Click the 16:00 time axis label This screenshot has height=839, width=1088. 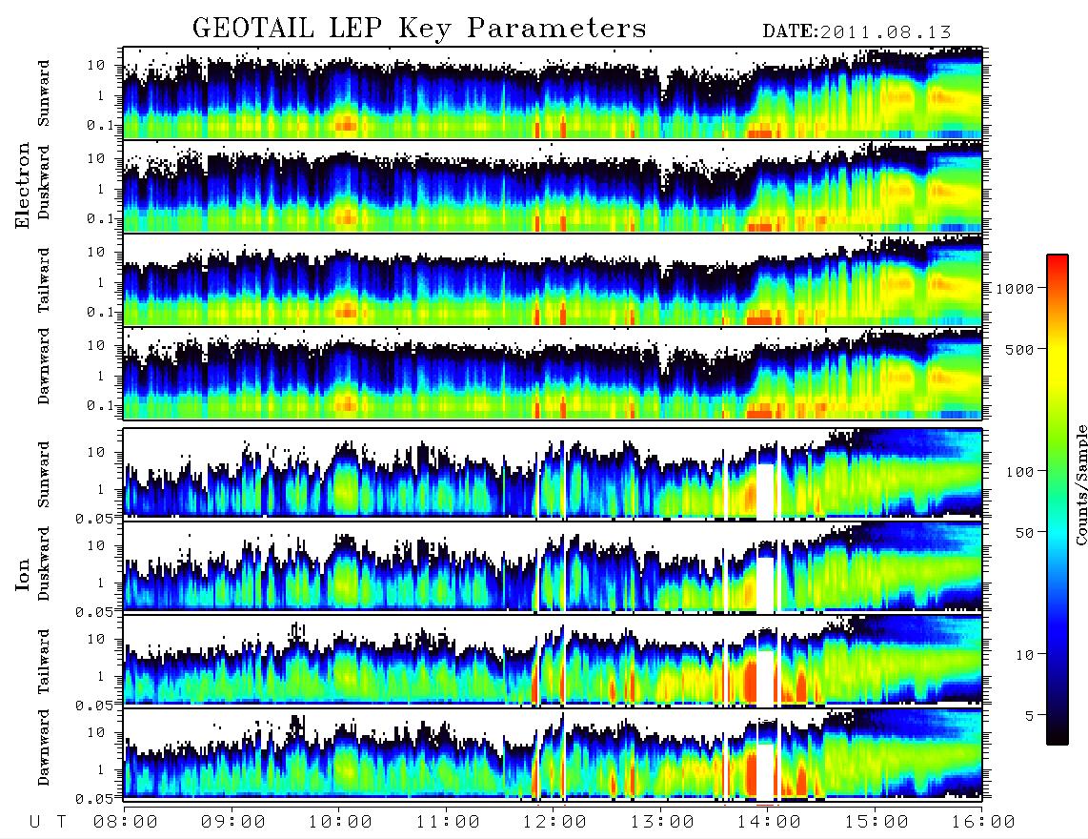click(x=982, y=822)
